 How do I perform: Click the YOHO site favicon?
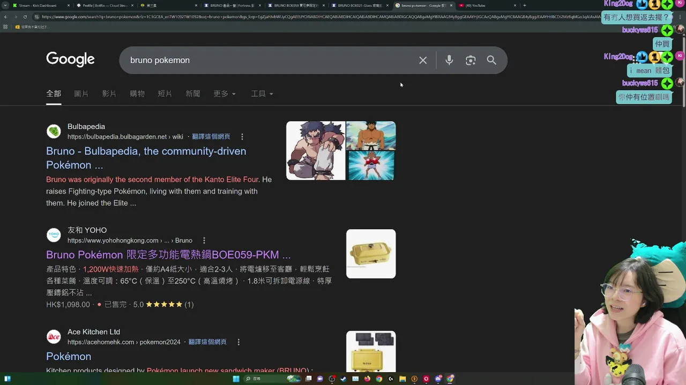click(54, 235)
